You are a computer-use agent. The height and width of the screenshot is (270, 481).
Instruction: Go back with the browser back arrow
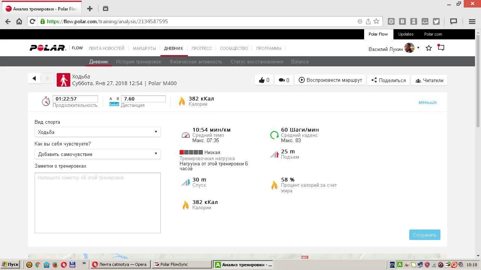tap(8, 21)
